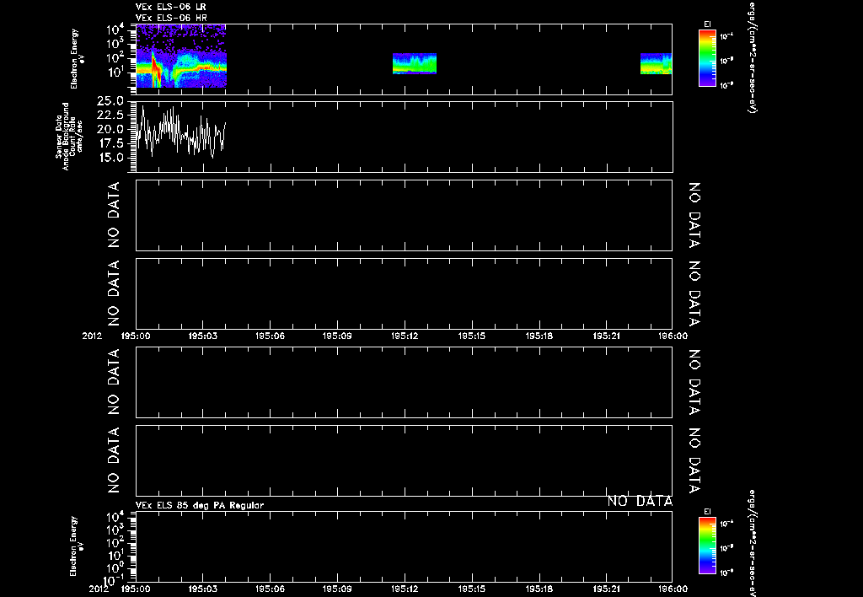Click the '2012' year label on the middle time axis
The image size is (863, 597).
tap(93, 336)
